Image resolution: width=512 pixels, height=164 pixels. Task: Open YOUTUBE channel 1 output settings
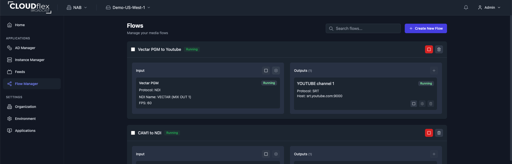(422, 104)
